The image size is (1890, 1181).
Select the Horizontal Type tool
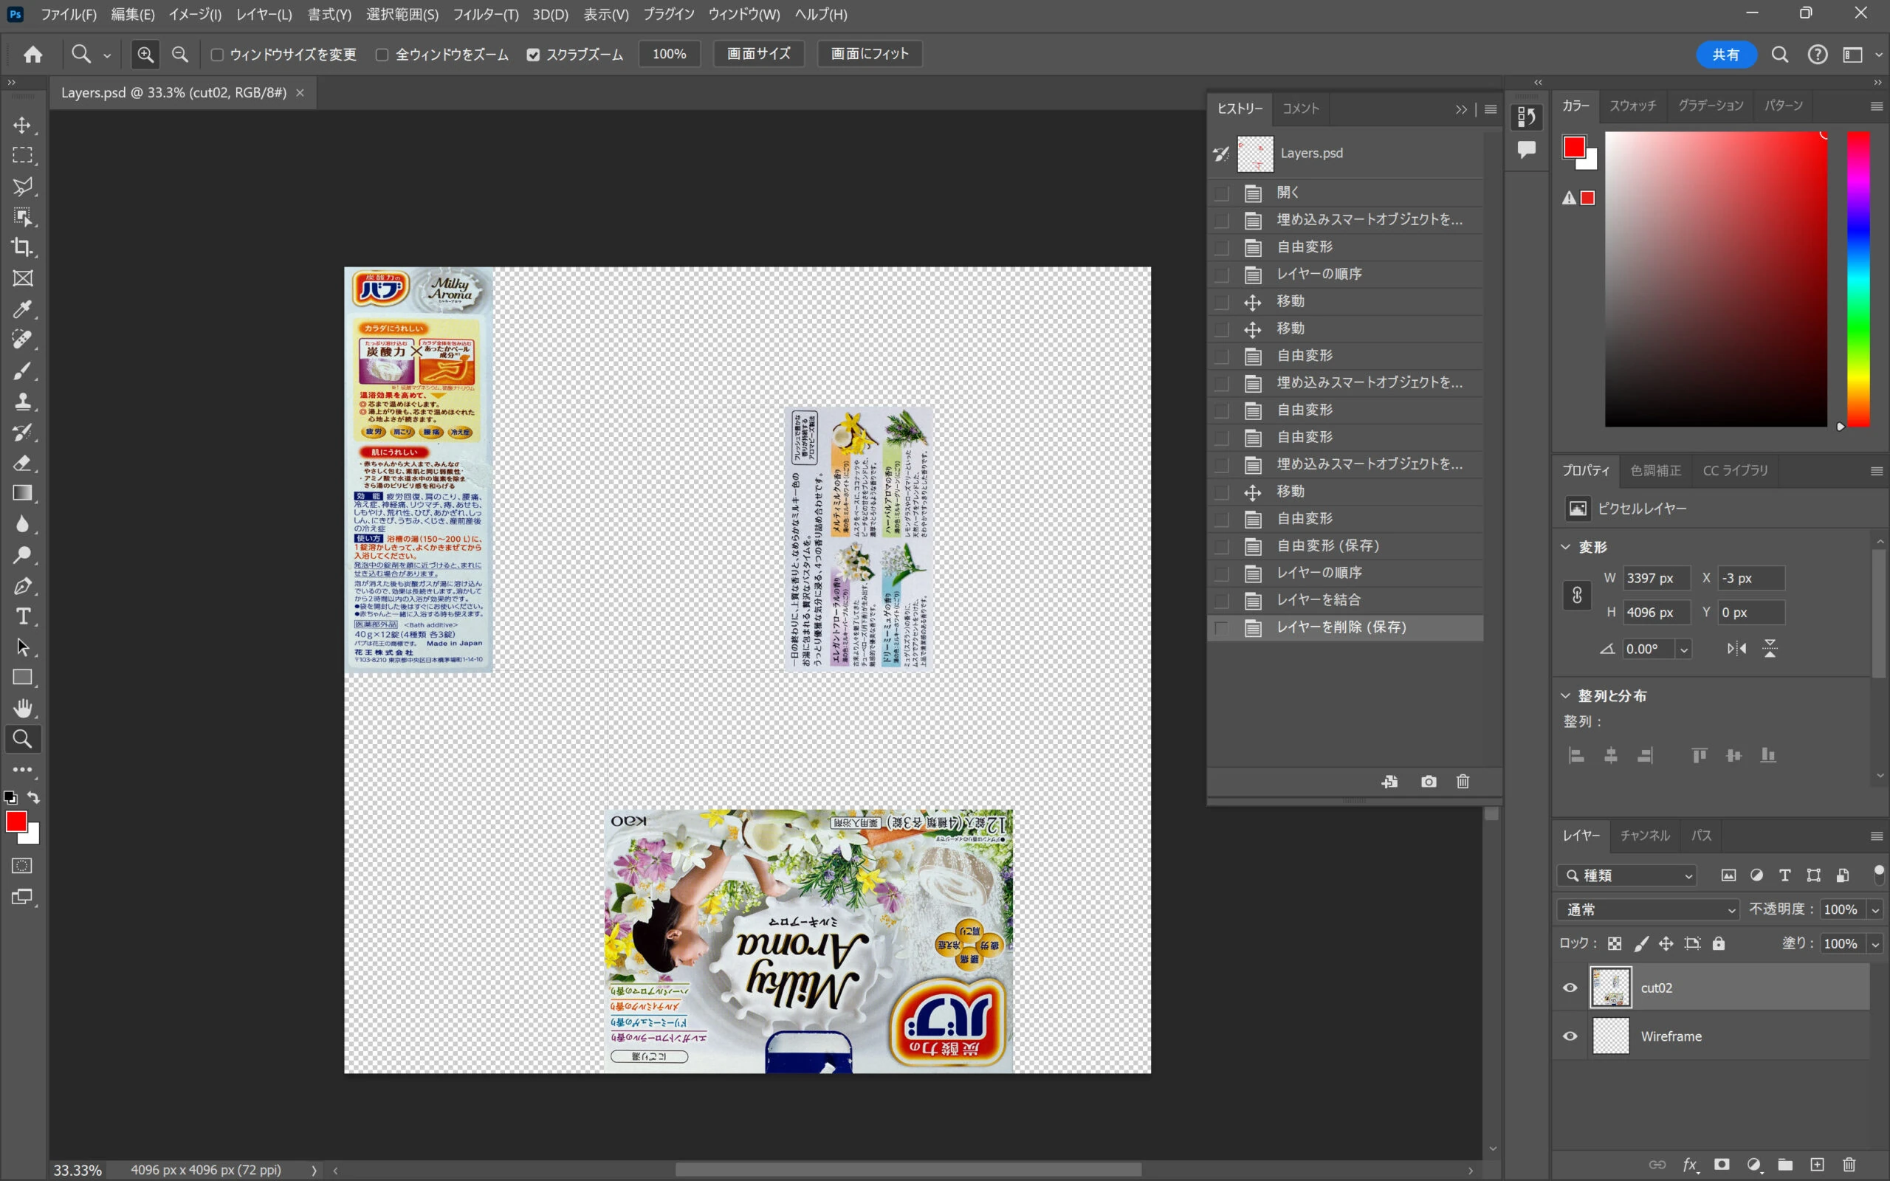tap(23, 617)
